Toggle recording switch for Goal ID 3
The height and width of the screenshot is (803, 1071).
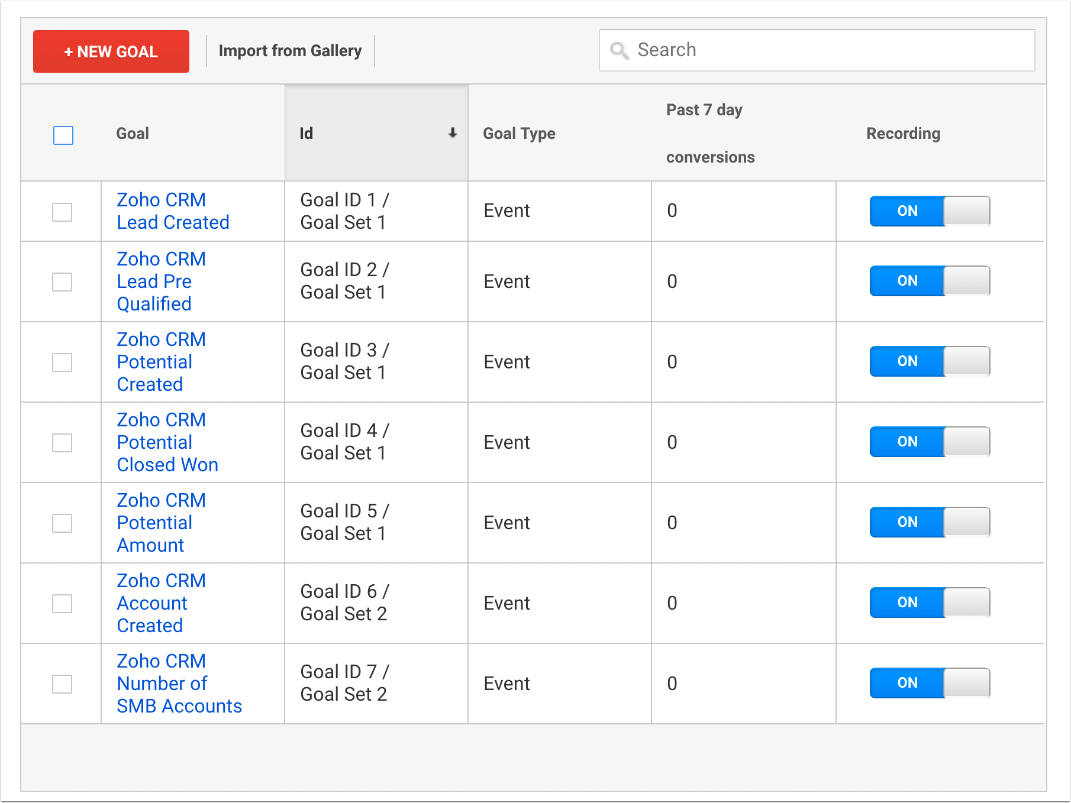click(x=929, y=361)
